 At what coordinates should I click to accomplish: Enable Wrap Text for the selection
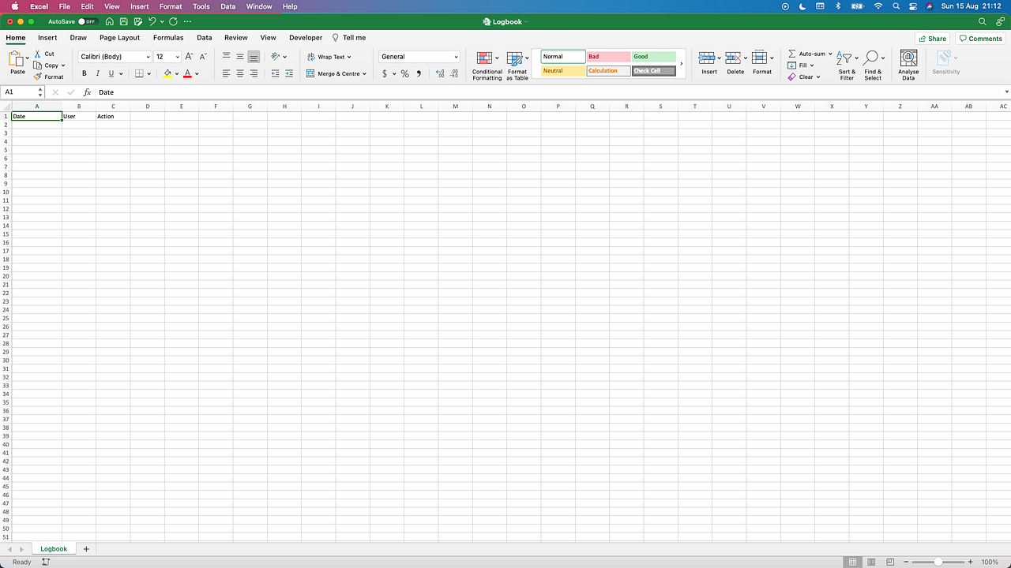(329, 56)
